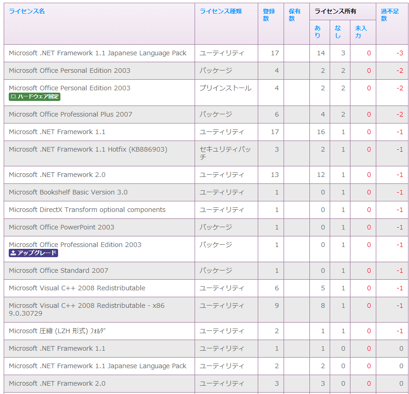Select Microsoft Office Professional Edition 2003 row

[206, 249]
